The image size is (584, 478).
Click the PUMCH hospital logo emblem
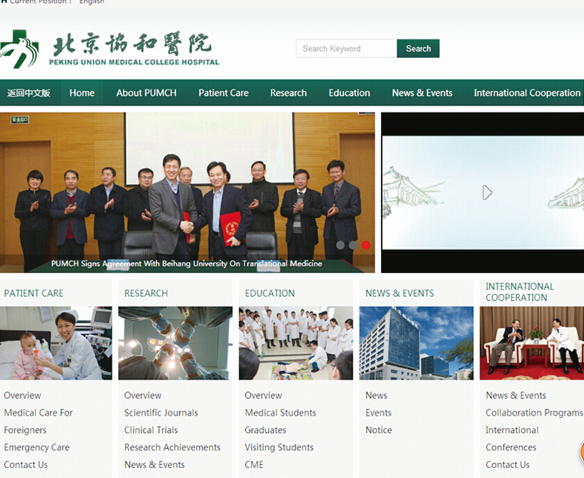(x=19, y=49)
